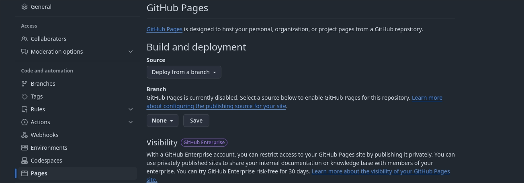Open Tags settings
The height and width of the screenshot is (183, 524).
pos(78,97)
